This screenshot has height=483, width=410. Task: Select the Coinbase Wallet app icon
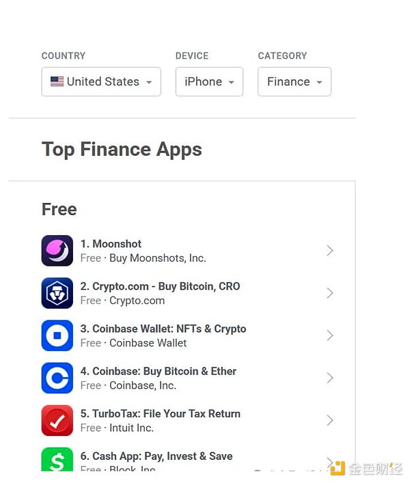[x=57, y=335]
